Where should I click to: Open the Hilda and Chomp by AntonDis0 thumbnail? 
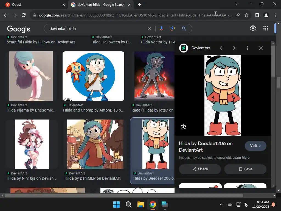[x=93, y=76]
